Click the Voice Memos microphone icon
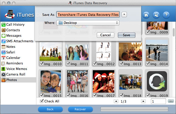This screenshot has height=114, width=176. point(4,69)
